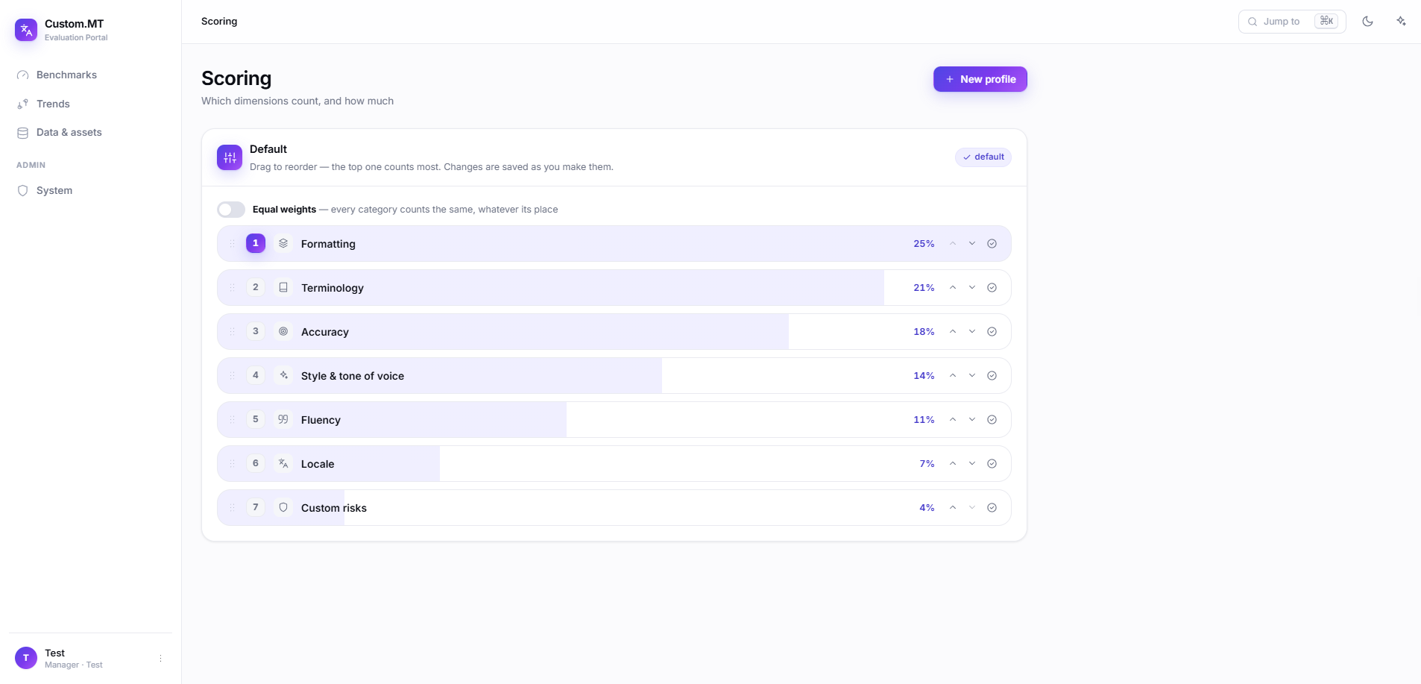
Task: Click the Custom.MT logo icon
Action: [x=26, y=30]
